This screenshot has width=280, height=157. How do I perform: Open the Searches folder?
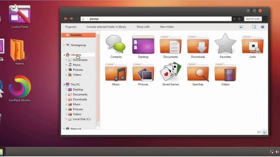(198, 72)
